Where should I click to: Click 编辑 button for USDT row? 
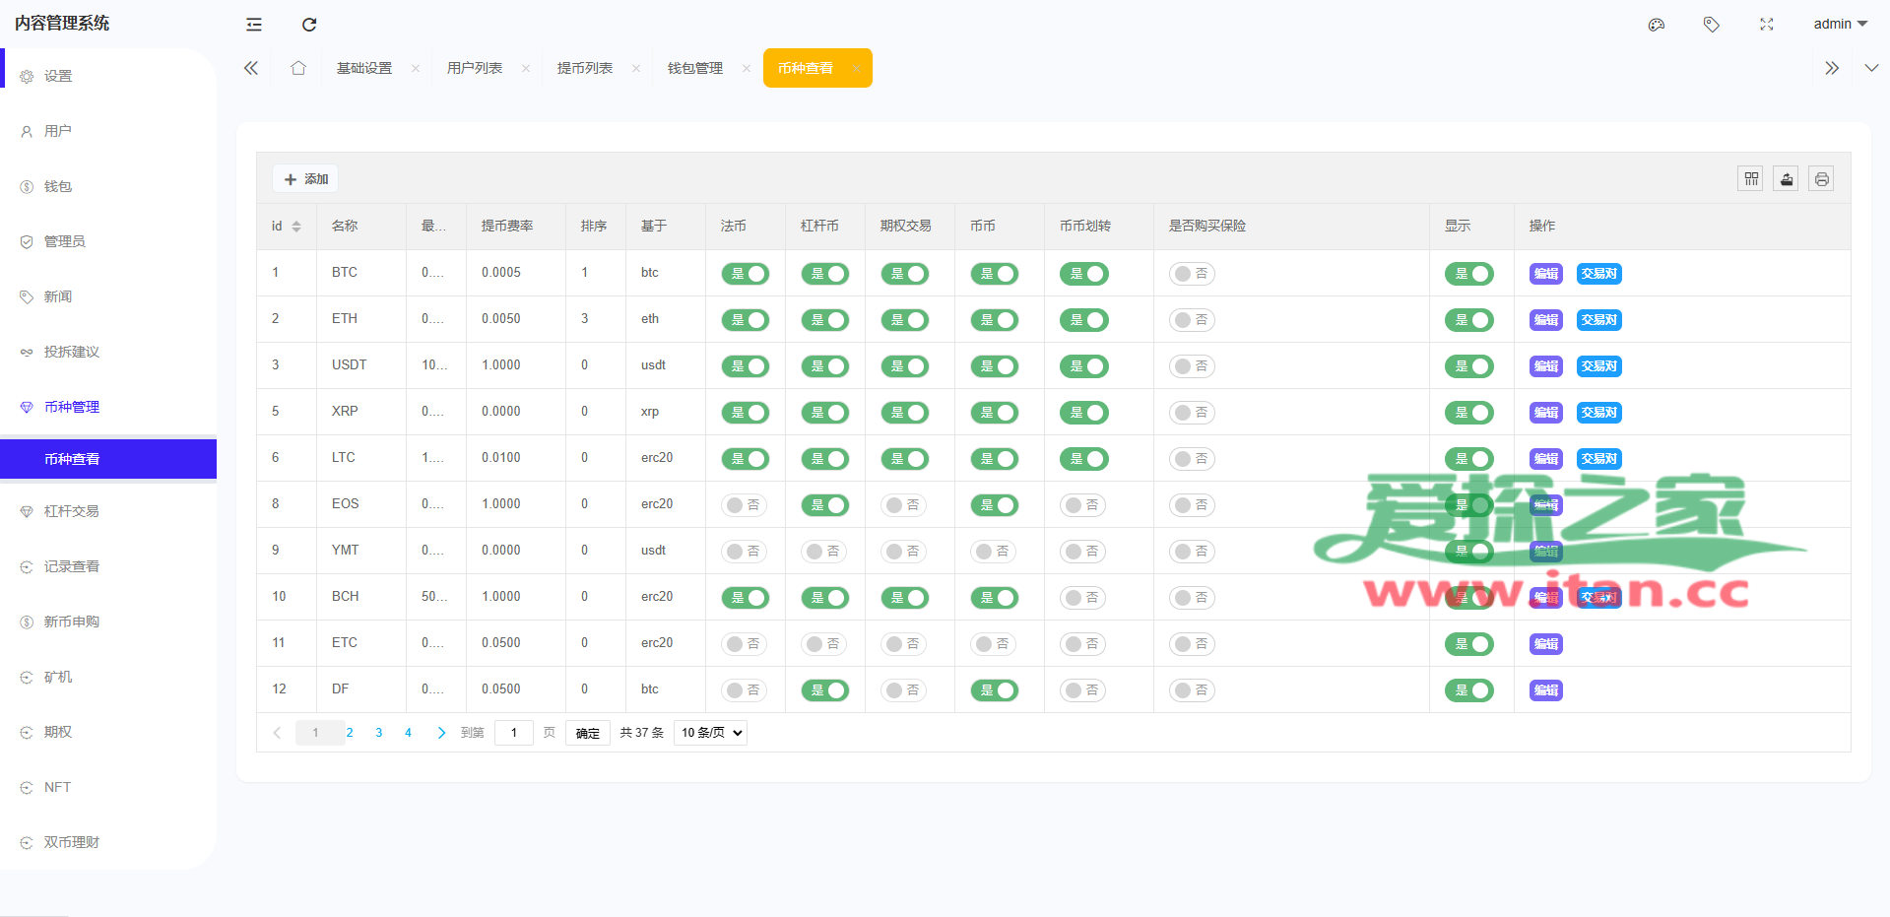click(1545, 366)
